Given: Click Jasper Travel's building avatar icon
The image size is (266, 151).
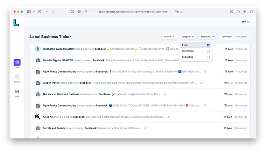Looking at the screenshot, I should click(38, 83).
